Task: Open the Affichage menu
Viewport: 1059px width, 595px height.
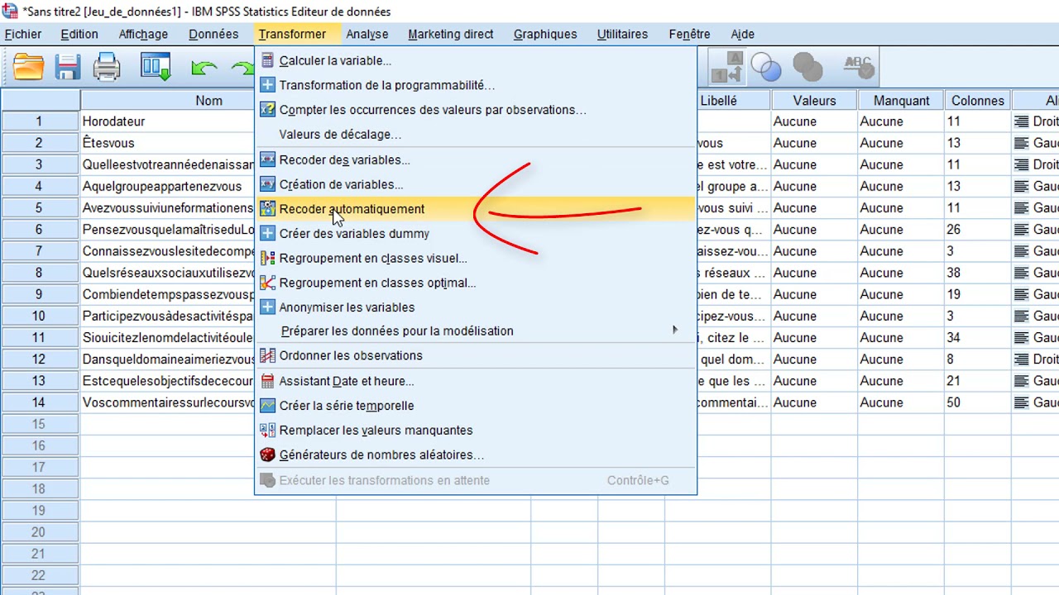Action: (x=143, y=34)
